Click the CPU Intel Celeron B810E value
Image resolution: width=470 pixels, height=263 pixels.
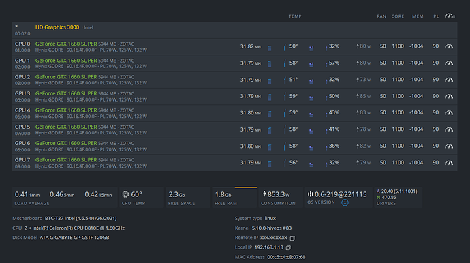coord(74,228)
